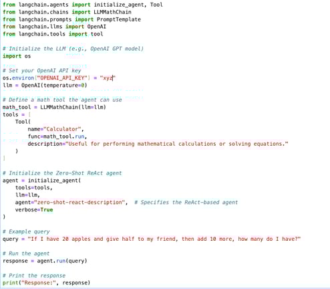
Task: Click 'response = agent.run(query)' line
Action: [45, 261]
